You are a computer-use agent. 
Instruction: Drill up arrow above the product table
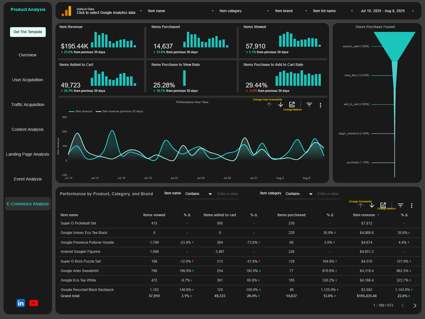[x=361, y=205]
